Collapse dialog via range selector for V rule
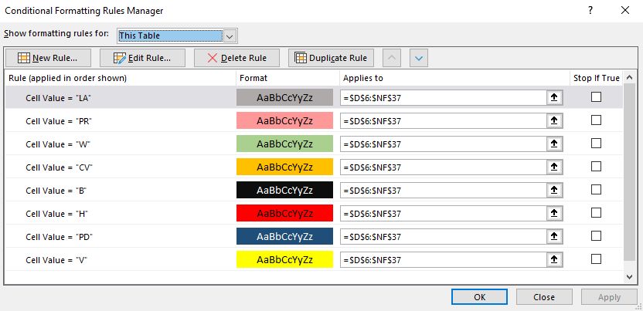643x311 pixels. pyautogui.click(x=554, y=260)
